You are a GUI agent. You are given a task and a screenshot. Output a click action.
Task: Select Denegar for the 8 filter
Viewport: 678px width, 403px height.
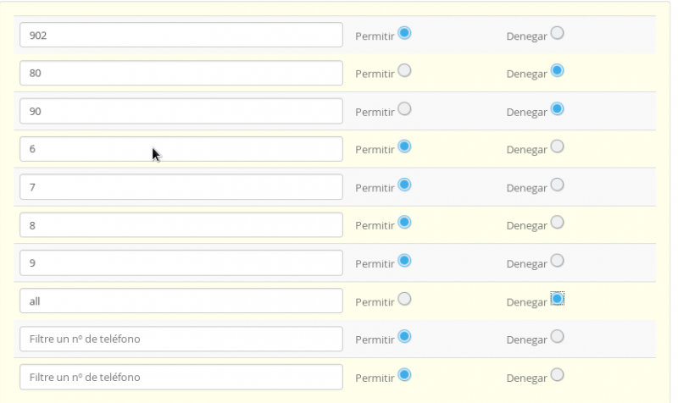557,223
